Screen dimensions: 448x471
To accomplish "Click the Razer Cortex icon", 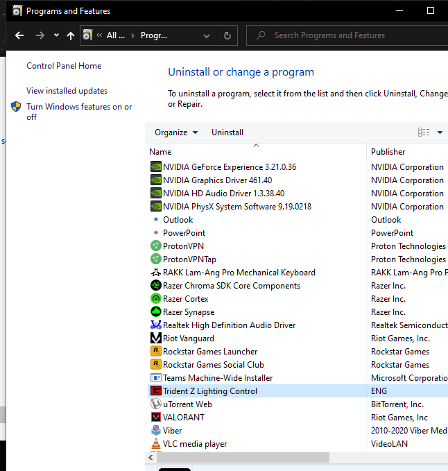I will pyautogui.click(x=156, y=298).
